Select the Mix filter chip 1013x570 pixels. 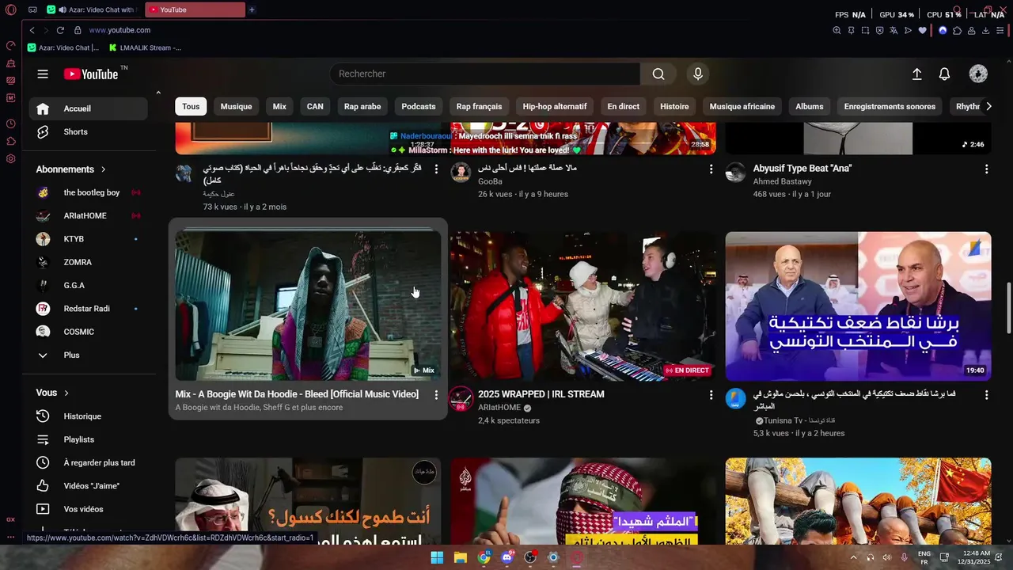point(279,106)
